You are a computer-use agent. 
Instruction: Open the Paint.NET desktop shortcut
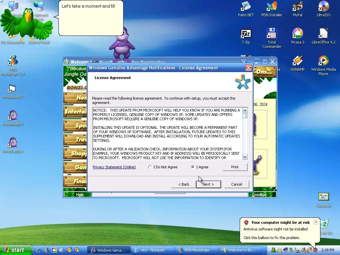(x=246, y=9)
